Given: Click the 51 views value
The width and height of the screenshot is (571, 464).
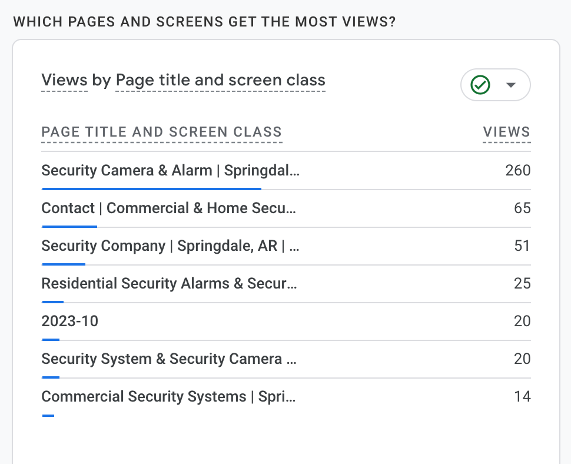Looking at the screenshot, I should [x=522, y=246].
